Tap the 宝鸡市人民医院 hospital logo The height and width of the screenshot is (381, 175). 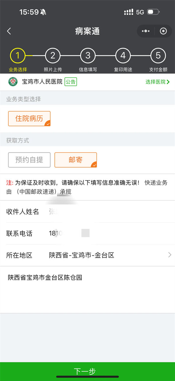13,82
